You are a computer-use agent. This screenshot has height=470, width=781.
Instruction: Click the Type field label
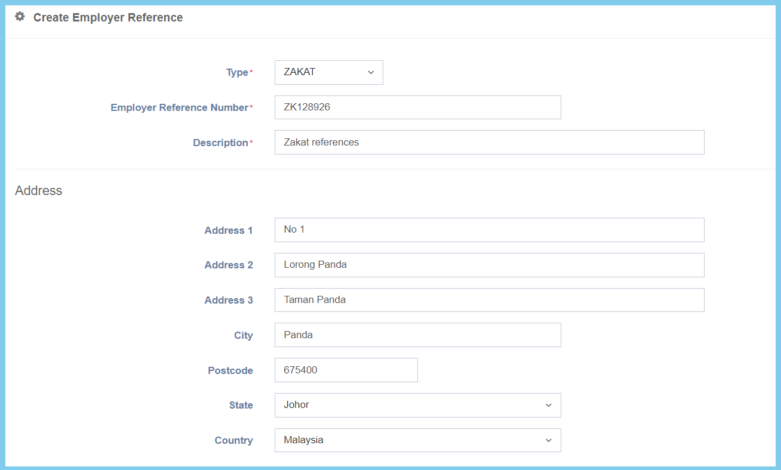(237, 73)
